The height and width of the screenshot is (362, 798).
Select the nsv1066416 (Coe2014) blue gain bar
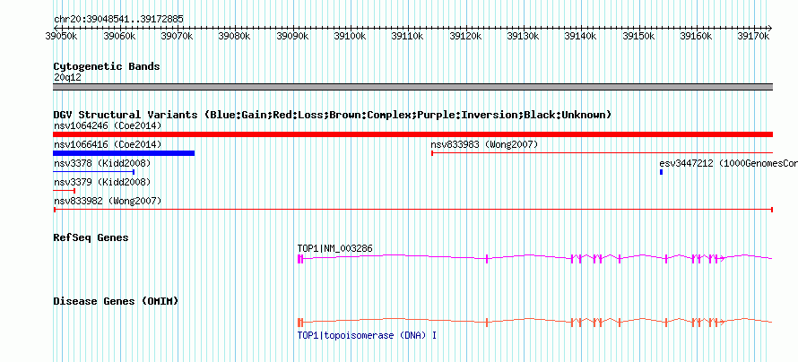(x=124, y=153)
